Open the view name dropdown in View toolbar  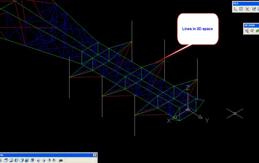coord(94,160)
